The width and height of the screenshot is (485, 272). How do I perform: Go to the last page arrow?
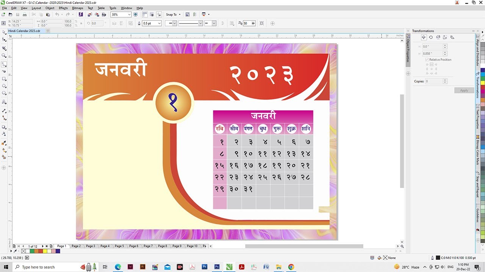click(47, 246)
